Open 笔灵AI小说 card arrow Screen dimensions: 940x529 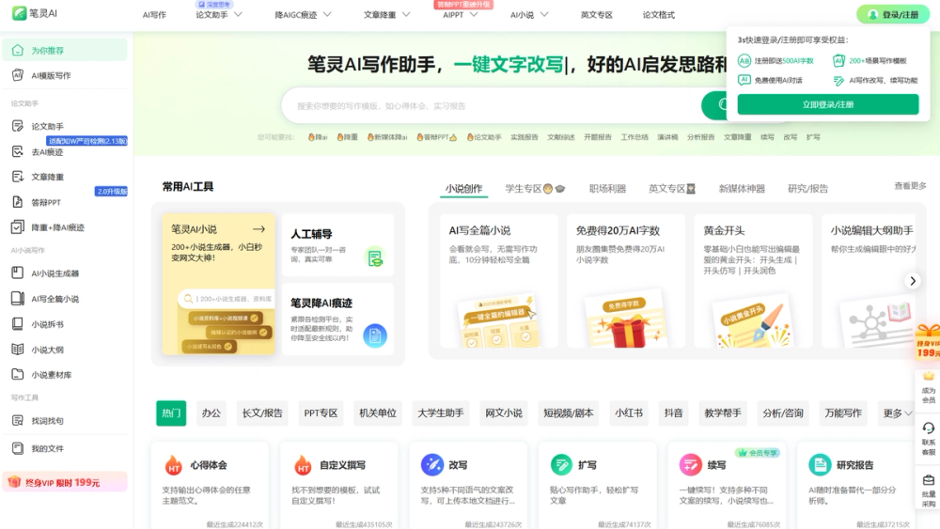click(259, 229)
